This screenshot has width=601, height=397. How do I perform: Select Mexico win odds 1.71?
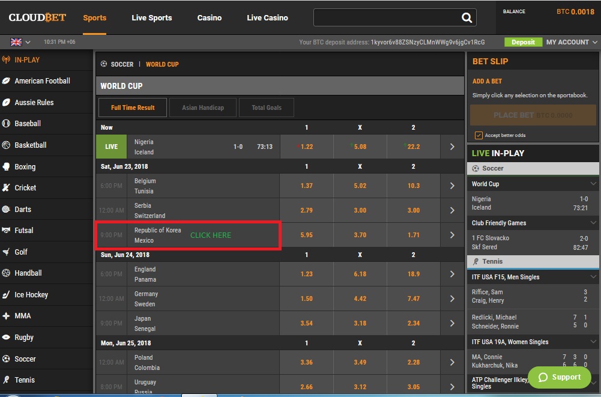413,235
